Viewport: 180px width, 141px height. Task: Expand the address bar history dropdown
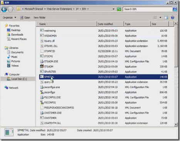pyautogui.click(x=113, y=9)
